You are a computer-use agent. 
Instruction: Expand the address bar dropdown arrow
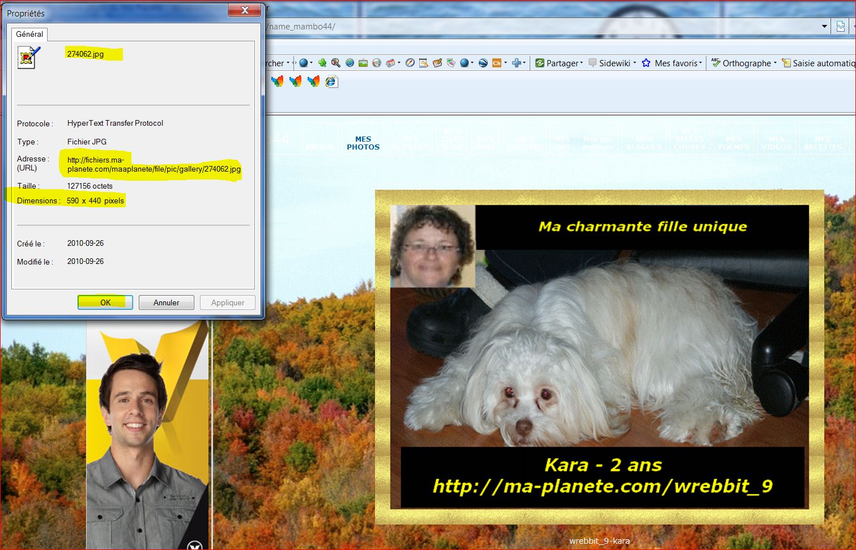click(x=824, y=27)
